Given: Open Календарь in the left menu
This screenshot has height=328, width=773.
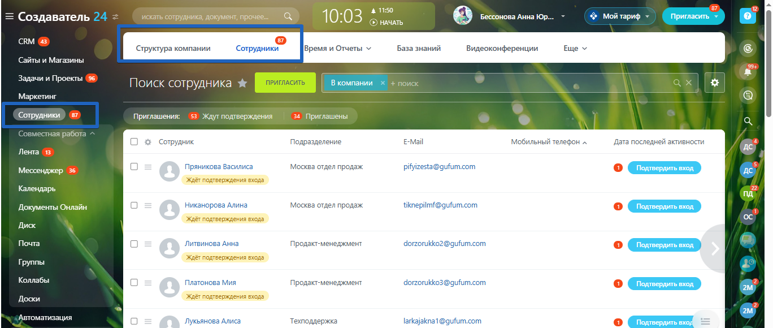Looking at the screenshot, I should coord(37,189).
